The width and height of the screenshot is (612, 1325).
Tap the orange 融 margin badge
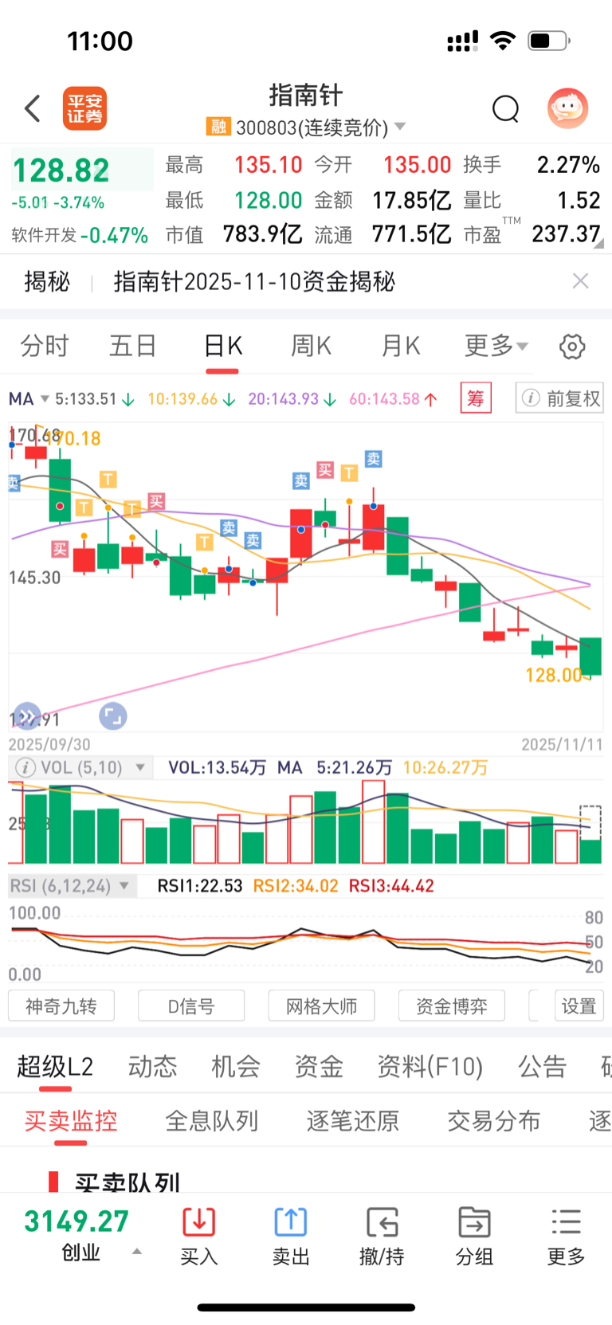click(x=218, y=127)
